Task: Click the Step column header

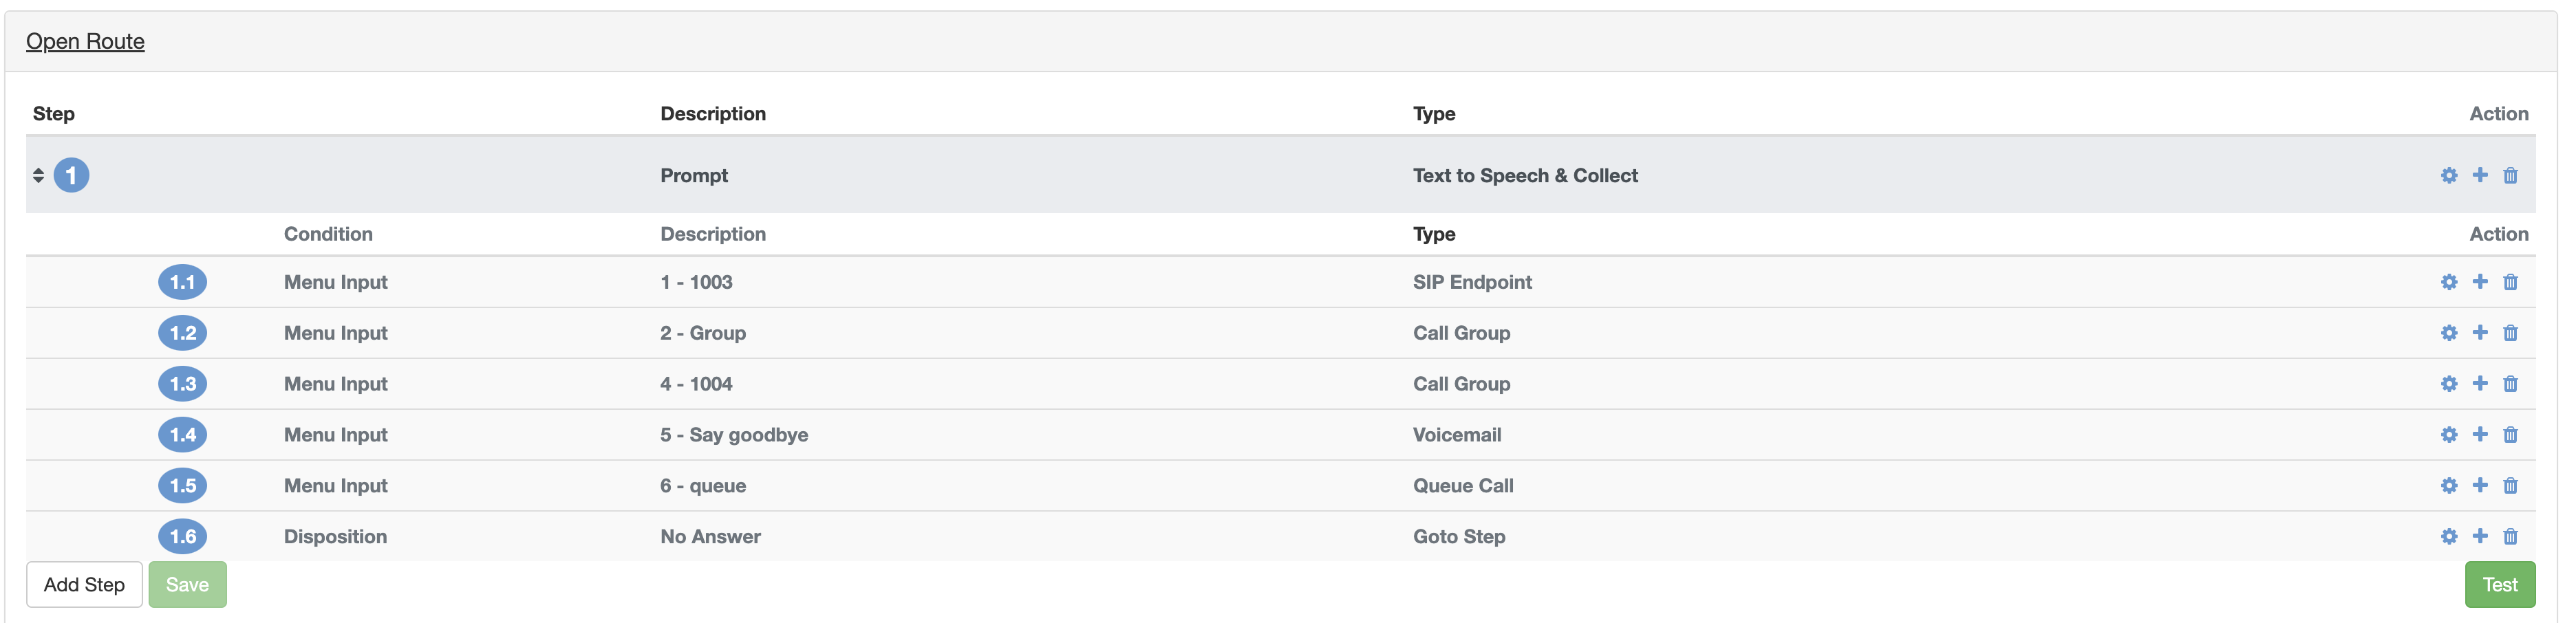Action: coord(54,114)
